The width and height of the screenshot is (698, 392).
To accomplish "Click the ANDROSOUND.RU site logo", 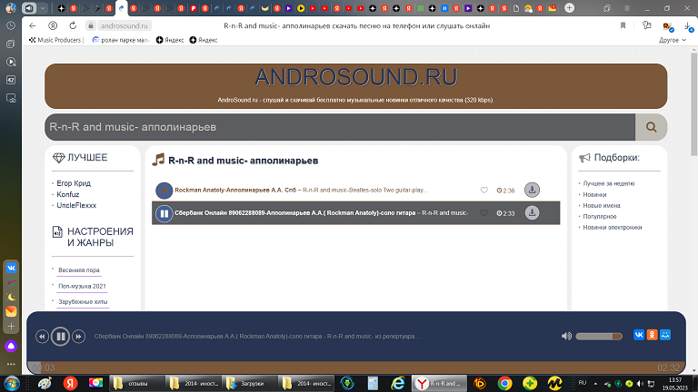I will pos(355,77).
